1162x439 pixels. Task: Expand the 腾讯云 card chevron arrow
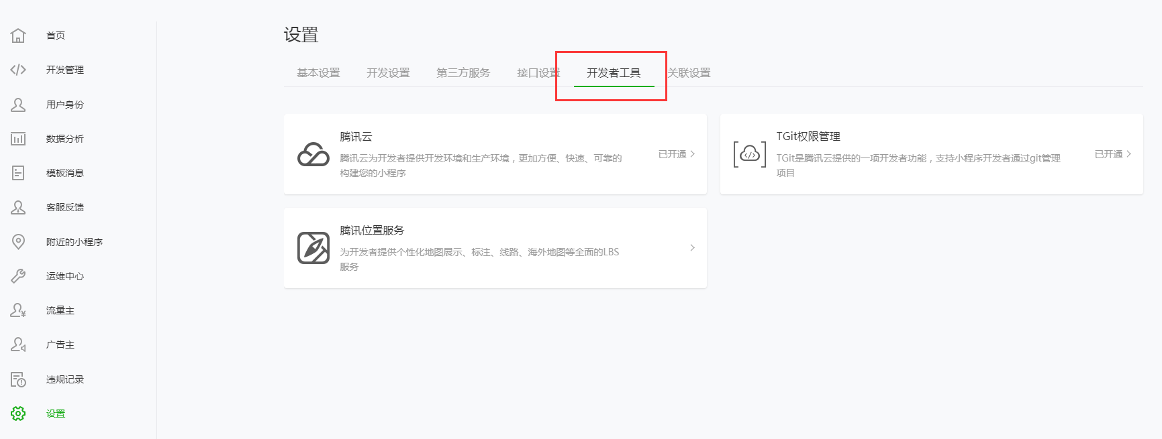pos(693,154)
